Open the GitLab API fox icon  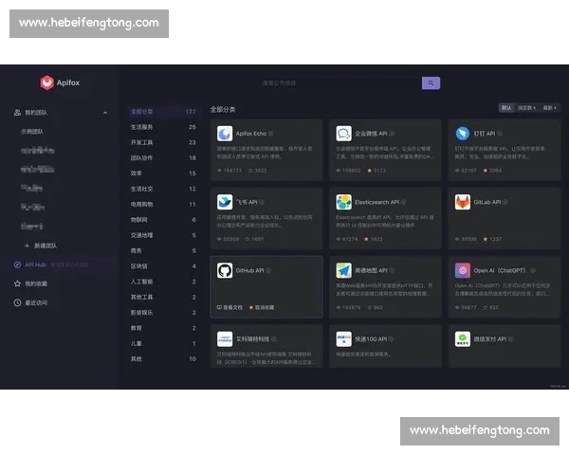(x=462, y=202)
